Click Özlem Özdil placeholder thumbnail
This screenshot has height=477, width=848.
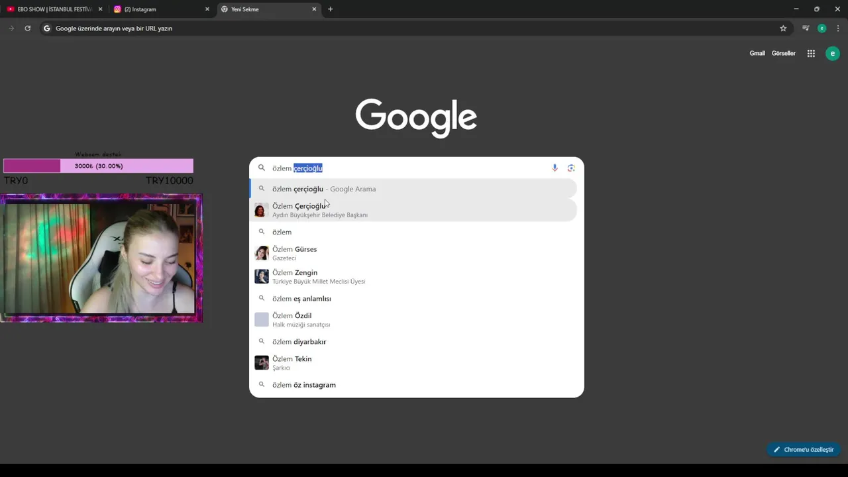click(x=262, y=319)
